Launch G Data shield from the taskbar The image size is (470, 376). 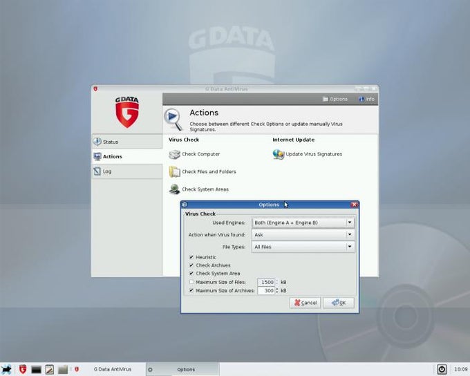[x=23, y=369]
